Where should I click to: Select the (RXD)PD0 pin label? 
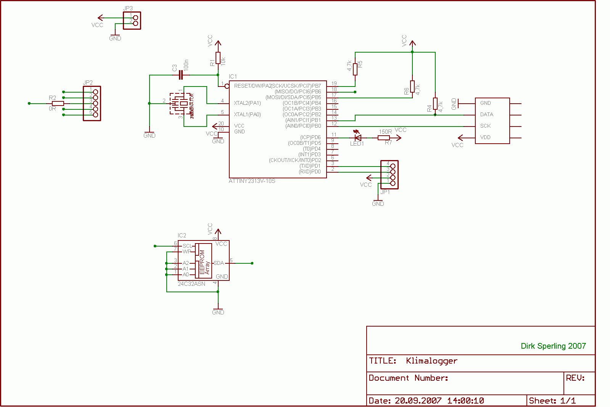[x=310, y=171]
